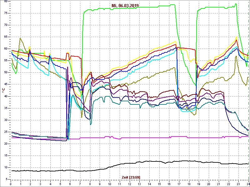Click hour 16 on the time axis
250x187 pixels.
(169, 184)
